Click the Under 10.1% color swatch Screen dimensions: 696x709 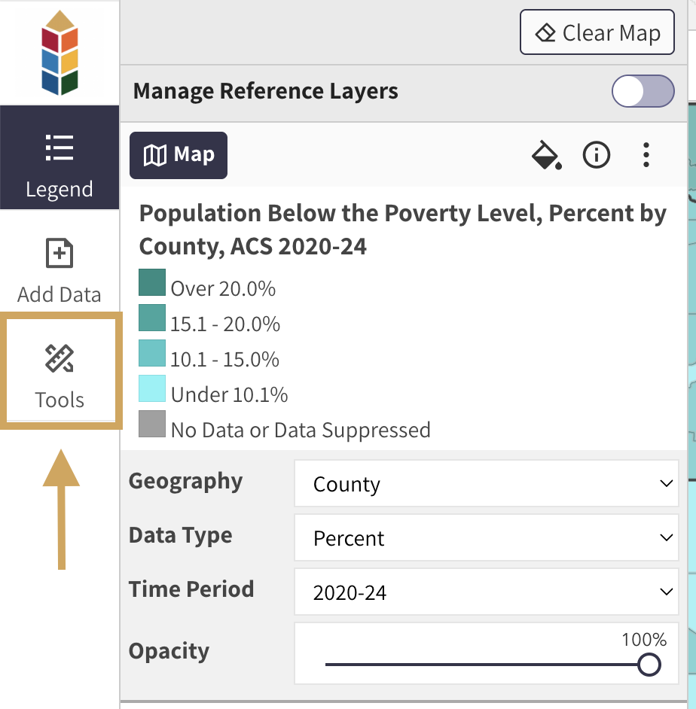click(152, 388)
